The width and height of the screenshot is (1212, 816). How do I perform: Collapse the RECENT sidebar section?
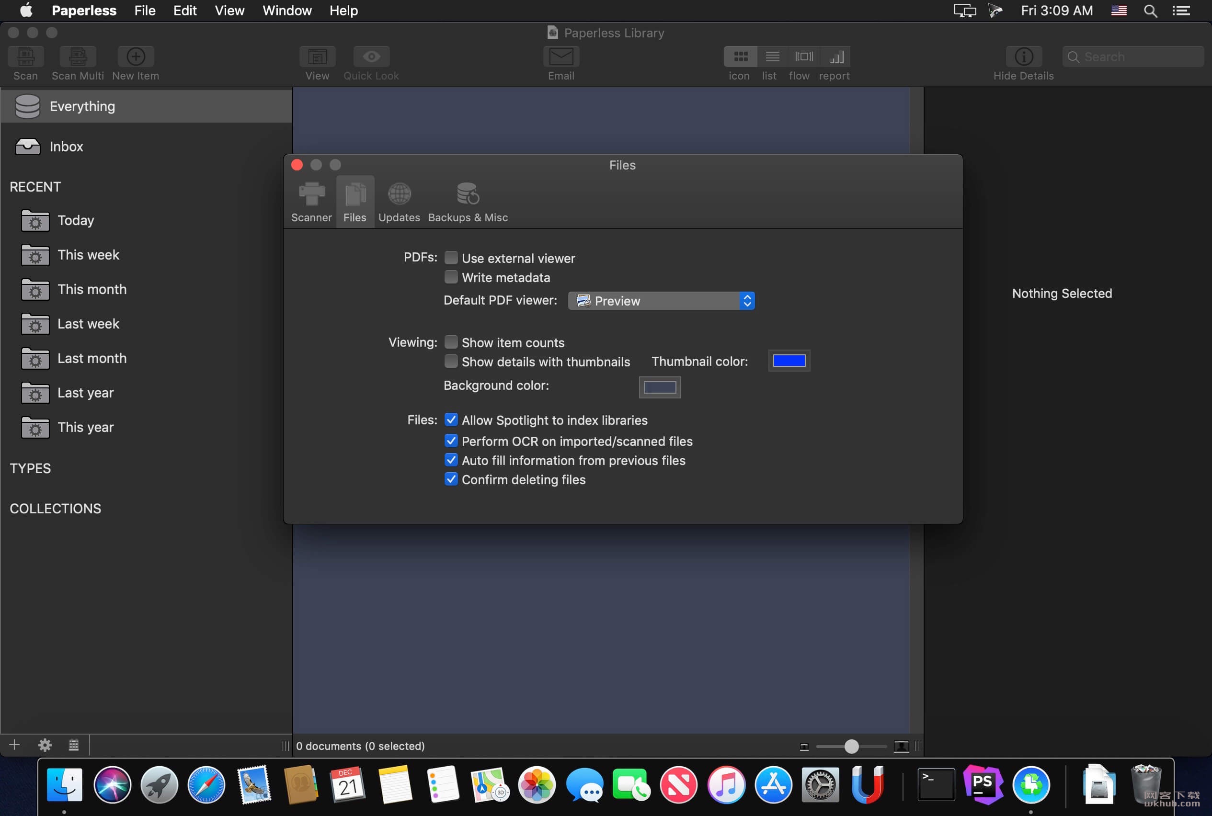pos(35,187)
